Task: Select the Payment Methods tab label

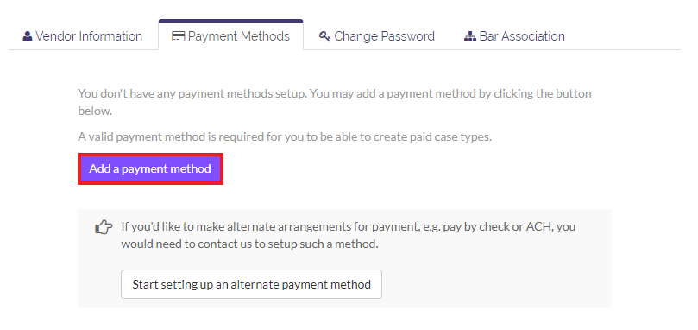Action: (x=239, y=36)
